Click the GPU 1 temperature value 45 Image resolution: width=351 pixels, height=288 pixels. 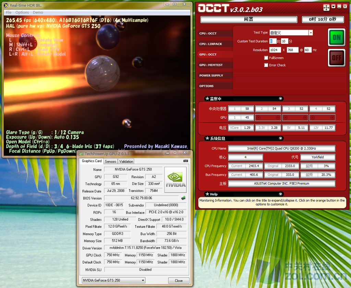pos(247,117)
